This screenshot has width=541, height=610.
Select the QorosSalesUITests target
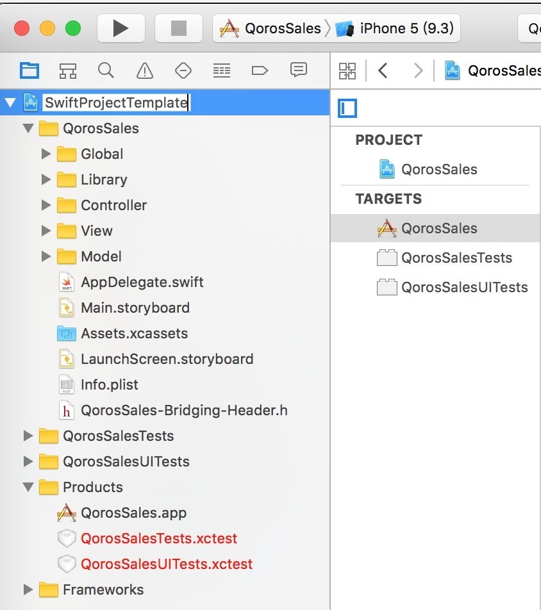pyautogui.click(x=463, y=287)
